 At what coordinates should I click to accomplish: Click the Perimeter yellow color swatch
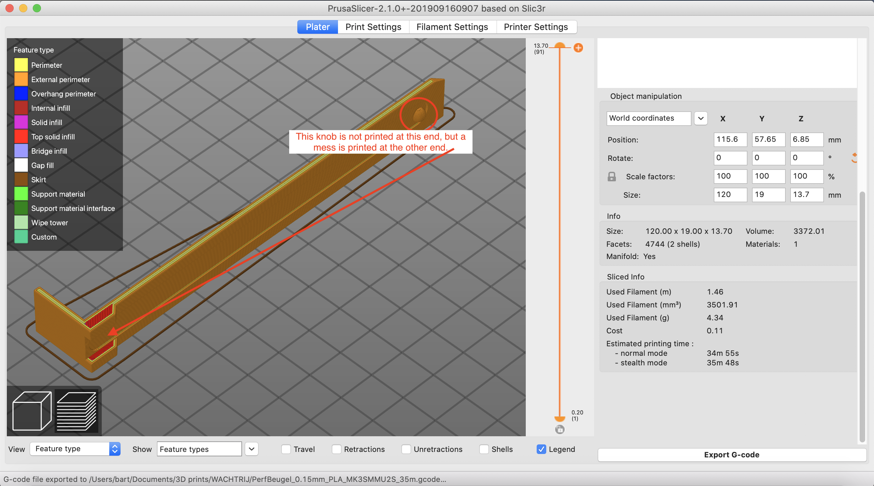pyautogui.click(x=21, y=65)
